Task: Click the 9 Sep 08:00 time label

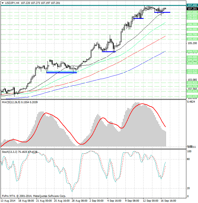Action: click(x=132, y=201)
